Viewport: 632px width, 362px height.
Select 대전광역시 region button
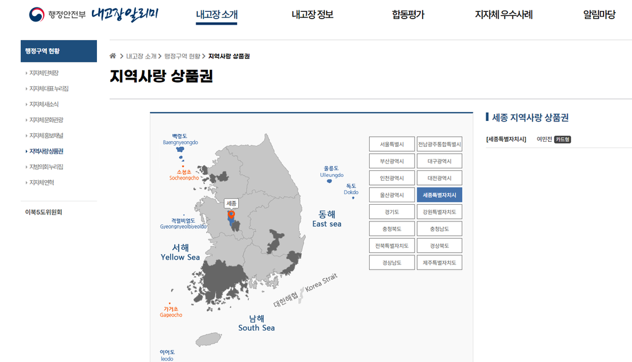tap(439, 178)
